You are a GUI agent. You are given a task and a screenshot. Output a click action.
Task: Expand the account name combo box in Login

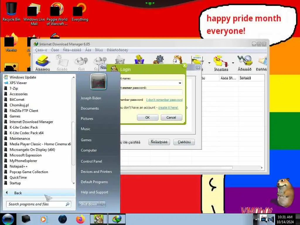180,83
